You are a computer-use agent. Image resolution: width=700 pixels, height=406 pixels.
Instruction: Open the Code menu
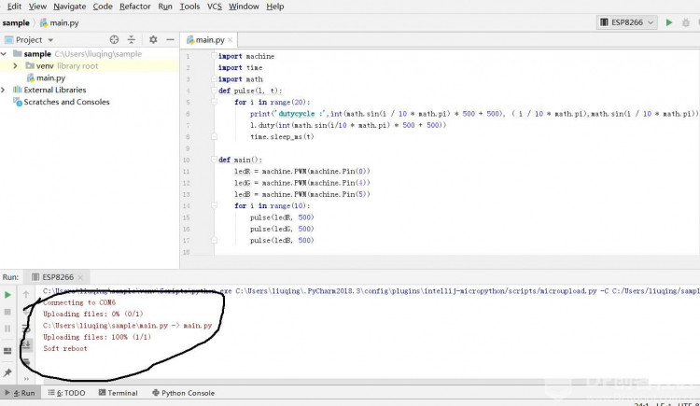coord(103,7)
